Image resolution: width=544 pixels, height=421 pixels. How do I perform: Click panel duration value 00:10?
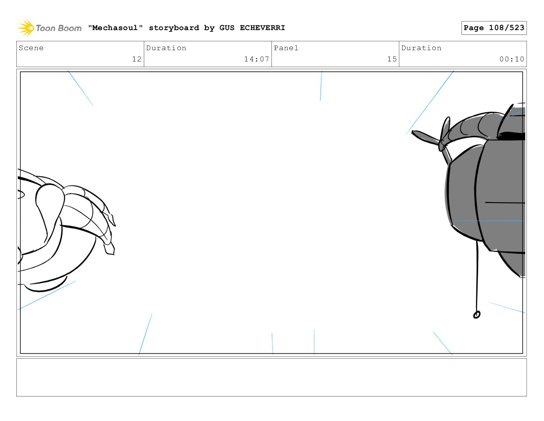pyautogui.click(x=512, y=59)
